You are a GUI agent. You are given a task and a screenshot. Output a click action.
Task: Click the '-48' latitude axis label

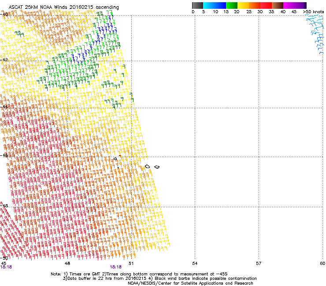(x=4, y=205)
